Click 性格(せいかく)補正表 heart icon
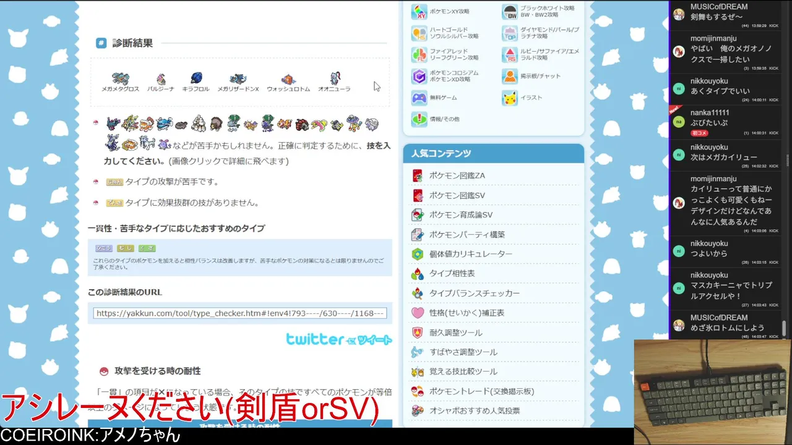Image resolution: width=792 pixels, height=445 pixels. point(418,313)
